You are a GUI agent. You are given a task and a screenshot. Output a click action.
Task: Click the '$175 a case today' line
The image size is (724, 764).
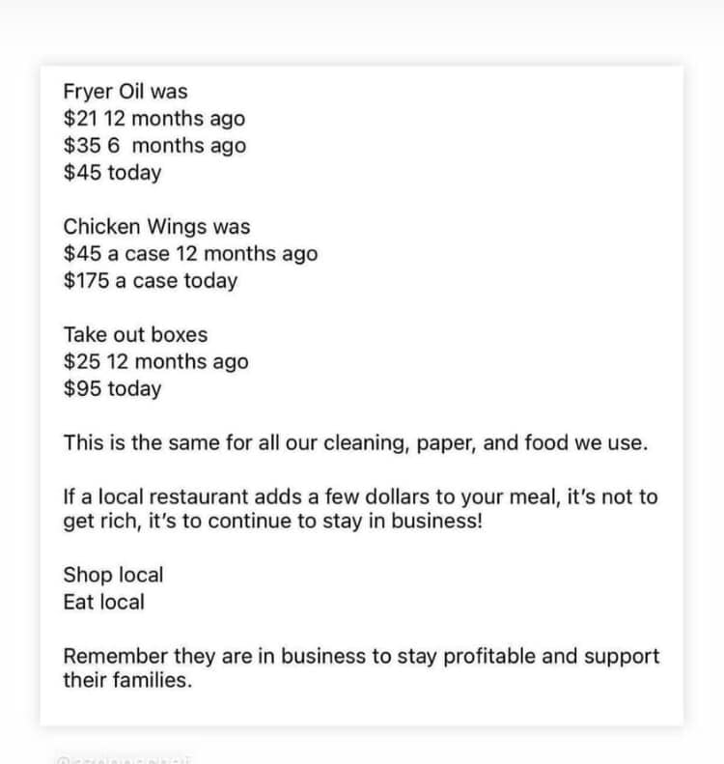click(150, 281)
